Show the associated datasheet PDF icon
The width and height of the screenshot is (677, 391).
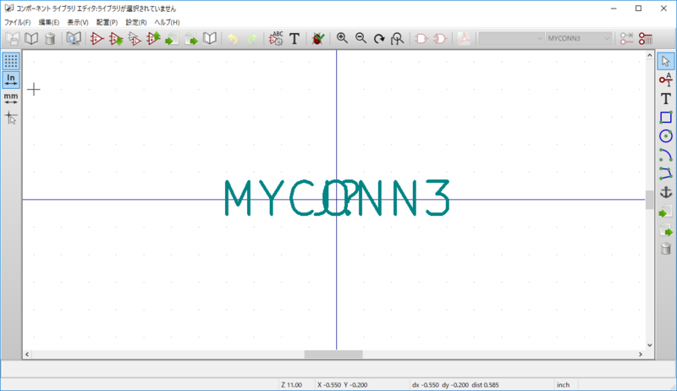pyautogui.click(x=464, y=38)
